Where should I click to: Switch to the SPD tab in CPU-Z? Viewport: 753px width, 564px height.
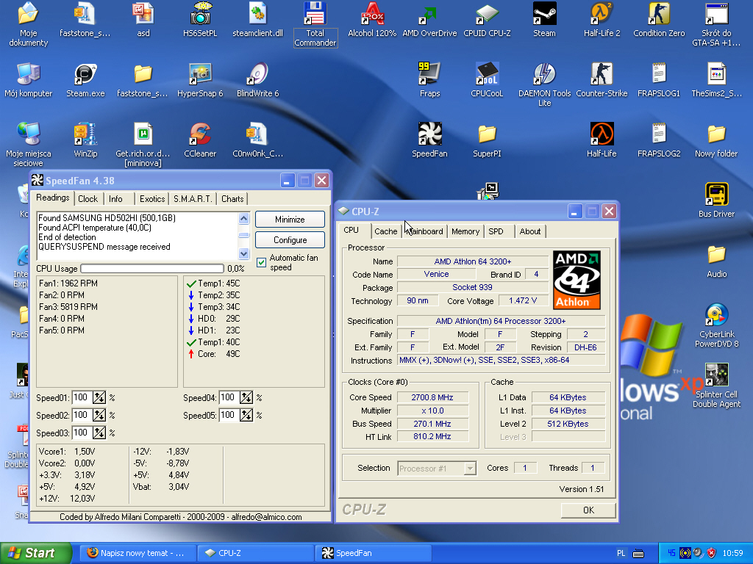coord(496,231)
